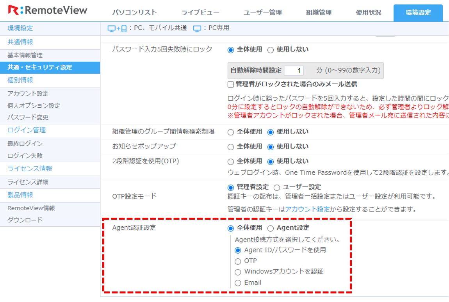Choose Agent ID/パスワードを使用 connection method
Viewport: 449px width, 302px height.
click(238, 250)
